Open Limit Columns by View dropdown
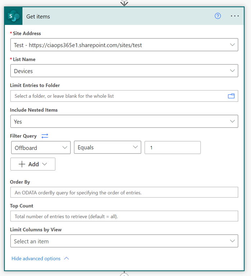251x276 pixels. pos(232,241)
